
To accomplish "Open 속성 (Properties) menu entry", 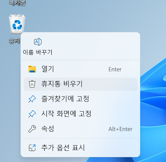I will click(81, 129).
